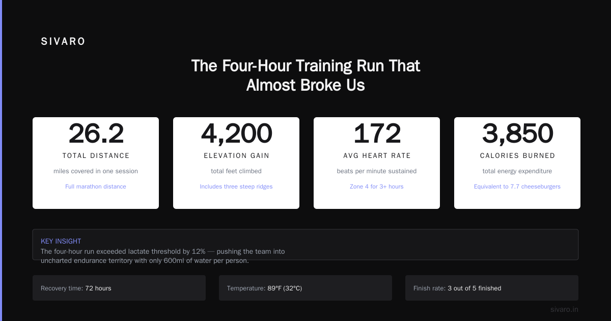Click the headline 'The Four-Hour Training Run That Almost Broke Us'
The height and width of the screenshot is (321, 611).
(x=305, y=75)
